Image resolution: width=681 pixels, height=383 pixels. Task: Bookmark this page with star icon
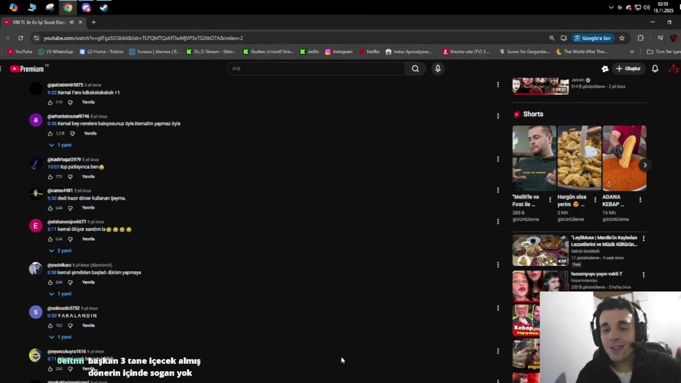point(621,38)
